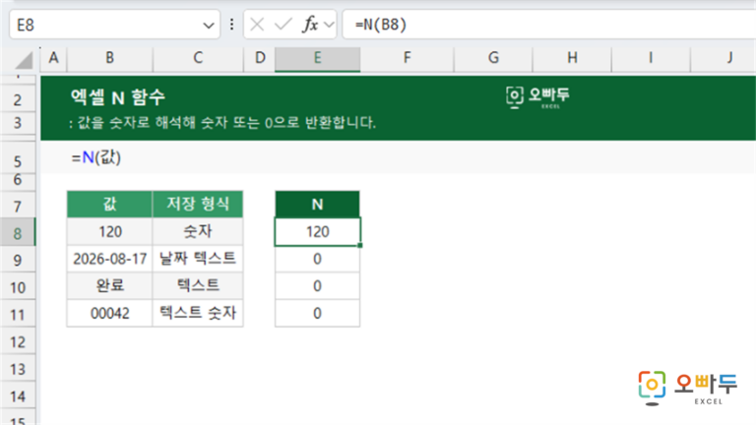
Task: Select column A header
Action: click(53, 58)
